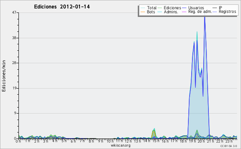Click the Reg. de adm. legend label

(200, 12)
